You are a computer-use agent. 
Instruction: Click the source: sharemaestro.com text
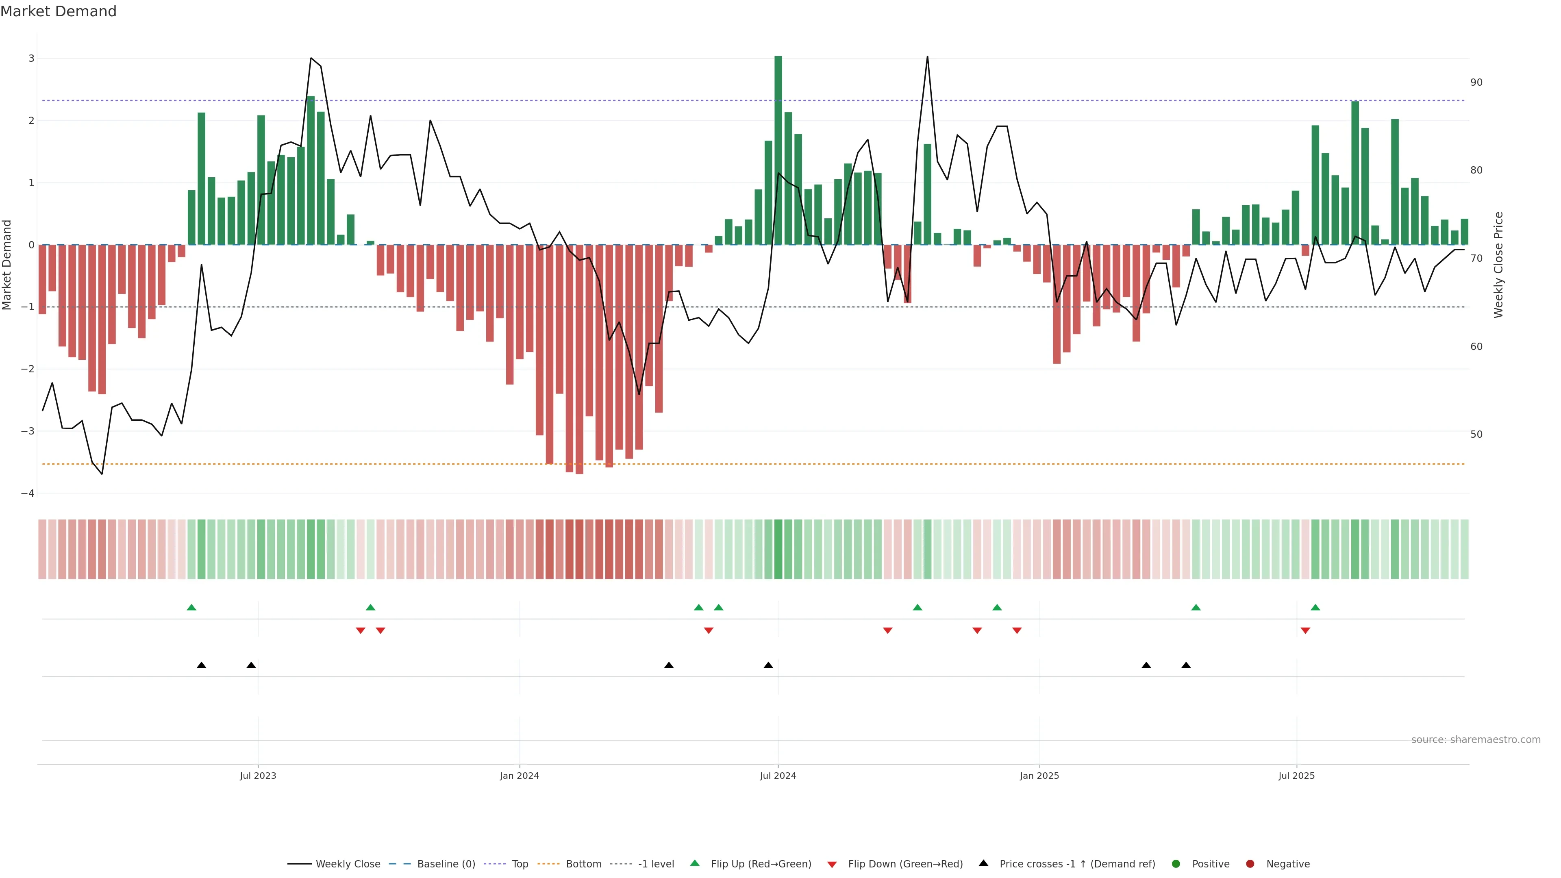point(1476,739)
